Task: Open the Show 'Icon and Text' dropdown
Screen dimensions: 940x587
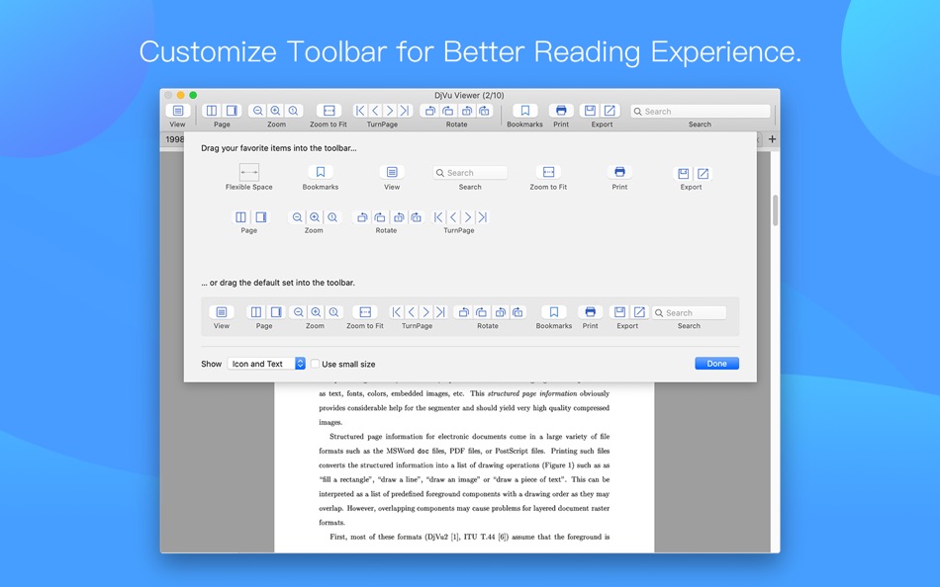Action: point(266,364)
